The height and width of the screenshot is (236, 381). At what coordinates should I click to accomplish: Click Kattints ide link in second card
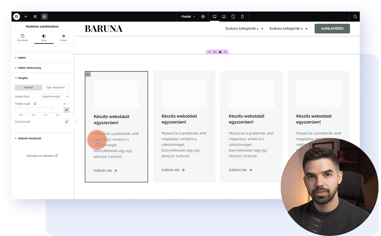click(x=173, y=170)
